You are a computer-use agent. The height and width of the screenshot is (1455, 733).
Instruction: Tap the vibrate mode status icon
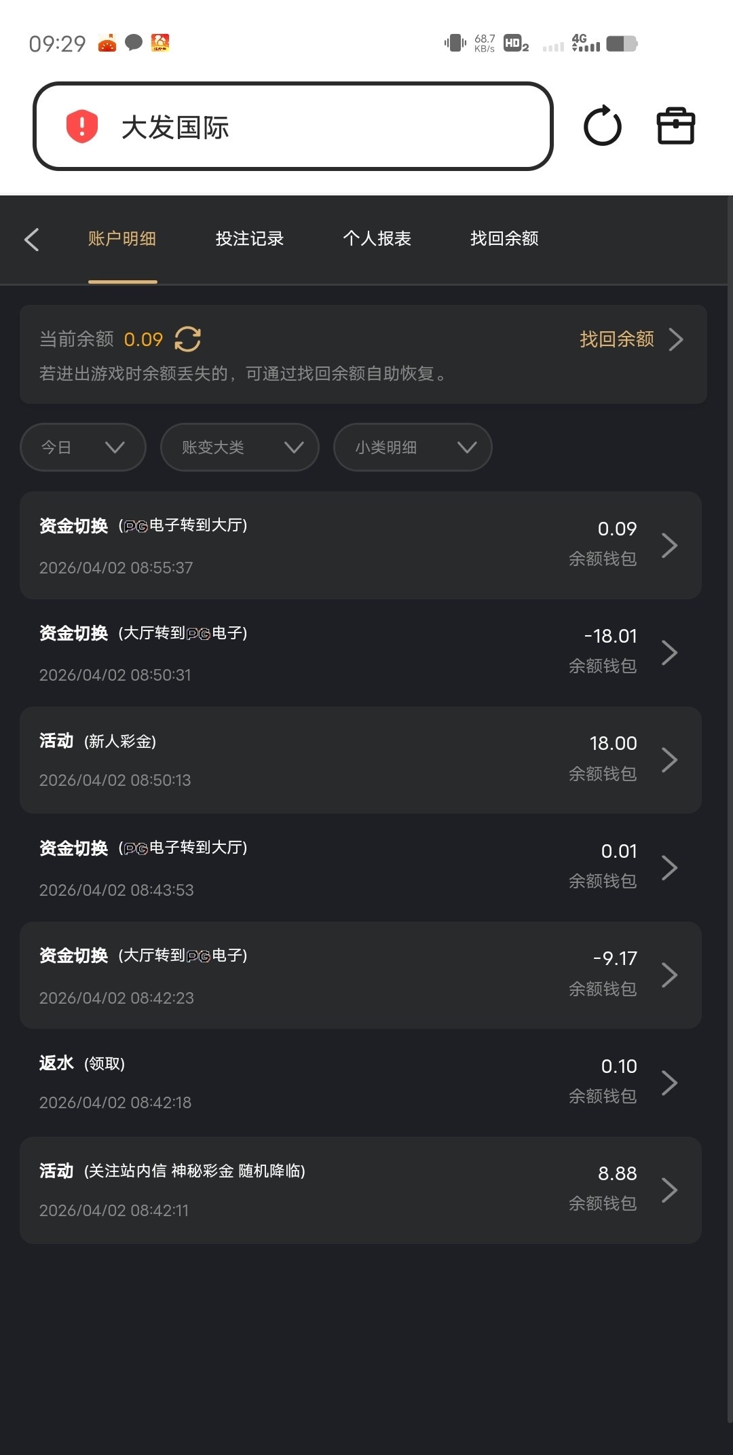(x=455, y=43)
